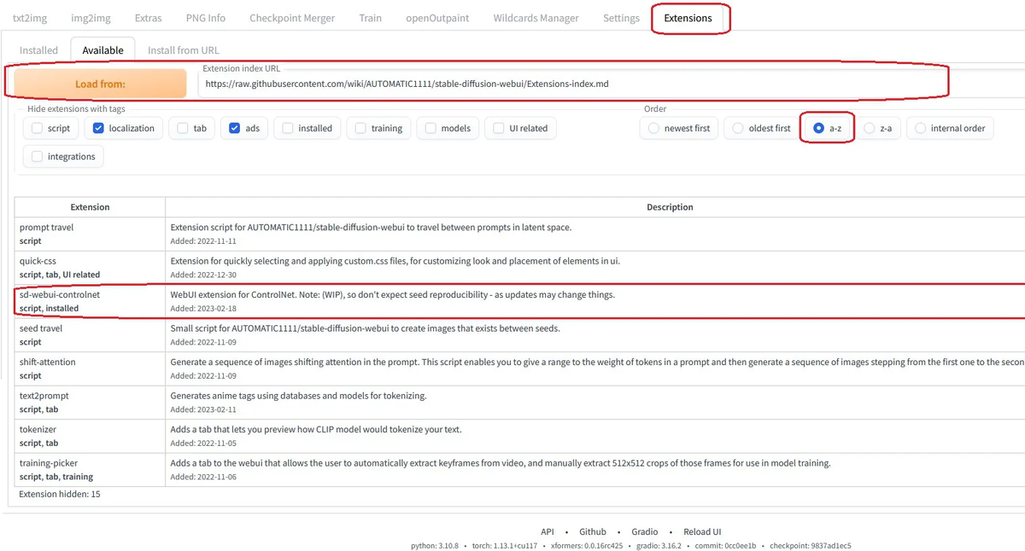Click the sd-webui-controlnet extension name
Screen dimensions: 1025x551
click(60, 294)
